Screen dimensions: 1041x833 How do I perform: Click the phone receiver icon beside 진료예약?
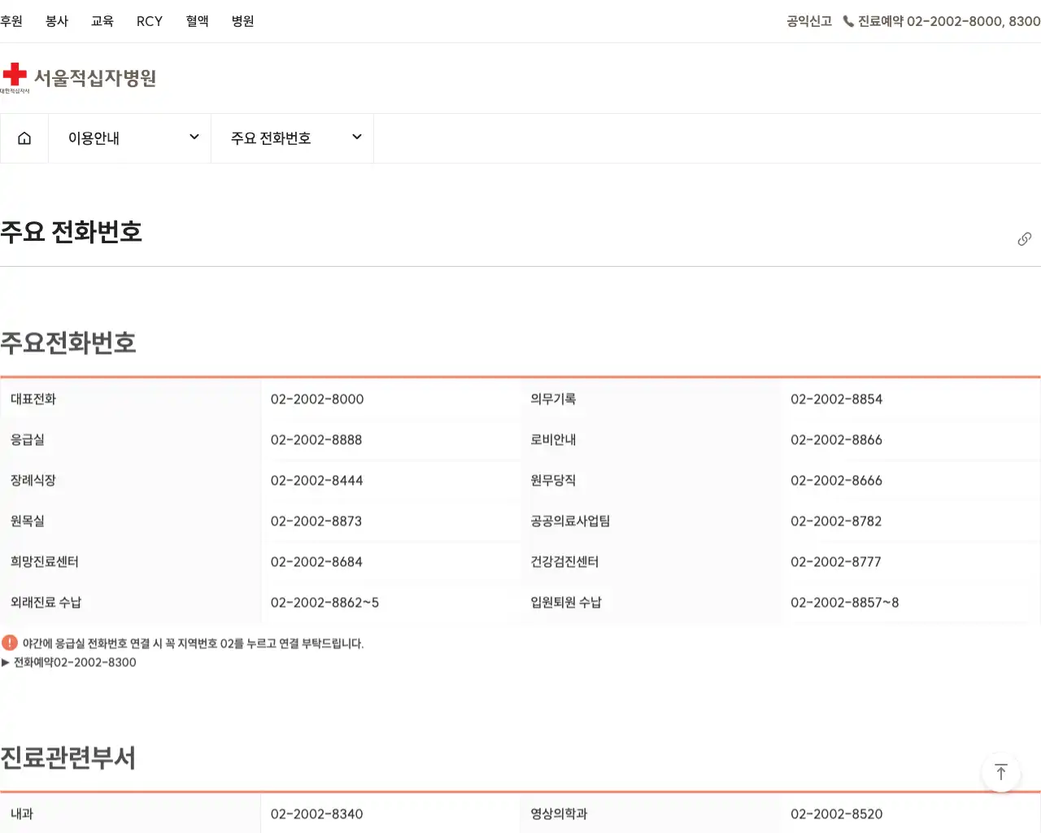pos(848,22)
